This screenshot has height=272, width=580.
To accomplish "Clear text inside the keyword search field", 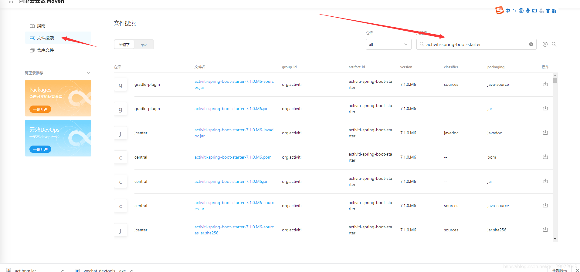I will [x=531, y=44].
